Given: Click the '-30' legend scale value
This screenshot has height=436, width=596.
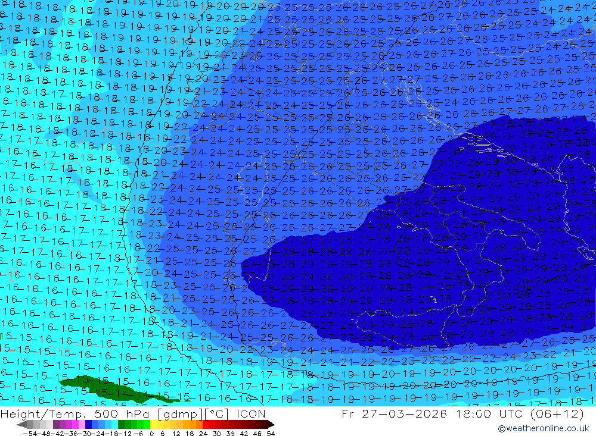Looking at the screenshot, I should tap(84, 434).
